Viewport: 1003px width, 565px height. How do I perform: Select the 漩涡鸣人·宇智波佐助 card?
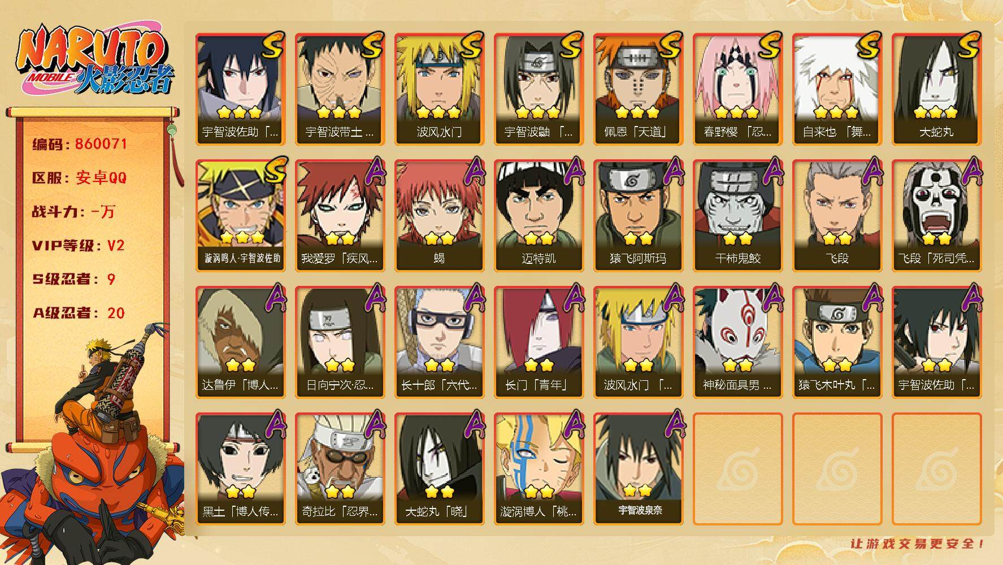pyautogui.click(x=240, y=216)
